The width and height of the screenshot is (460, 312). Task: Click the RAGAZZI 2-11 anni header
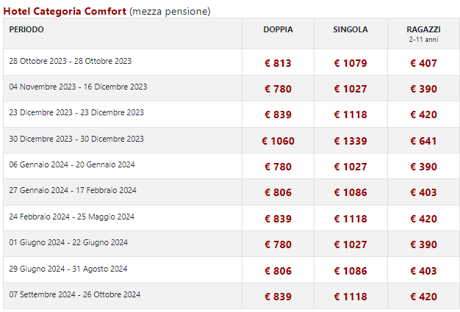pos(423,34)
